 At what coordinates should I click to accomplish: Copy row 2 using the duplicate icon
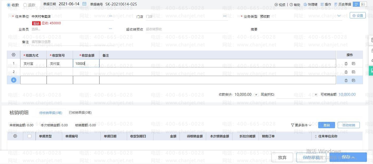(x=353, y=72)
